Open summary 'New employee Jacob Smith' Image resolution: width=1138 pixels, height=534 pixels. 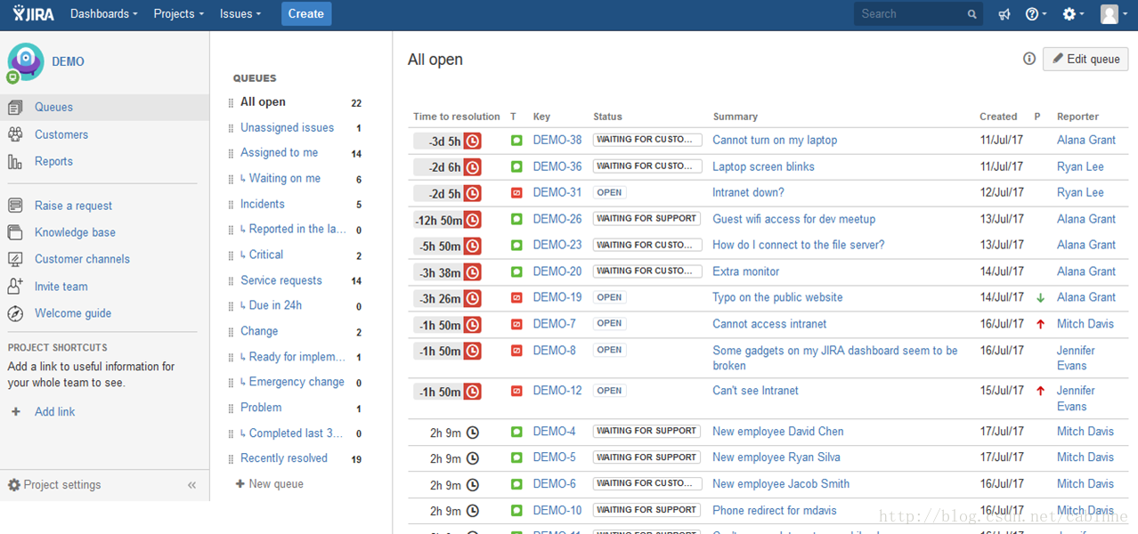pos(781,484)
